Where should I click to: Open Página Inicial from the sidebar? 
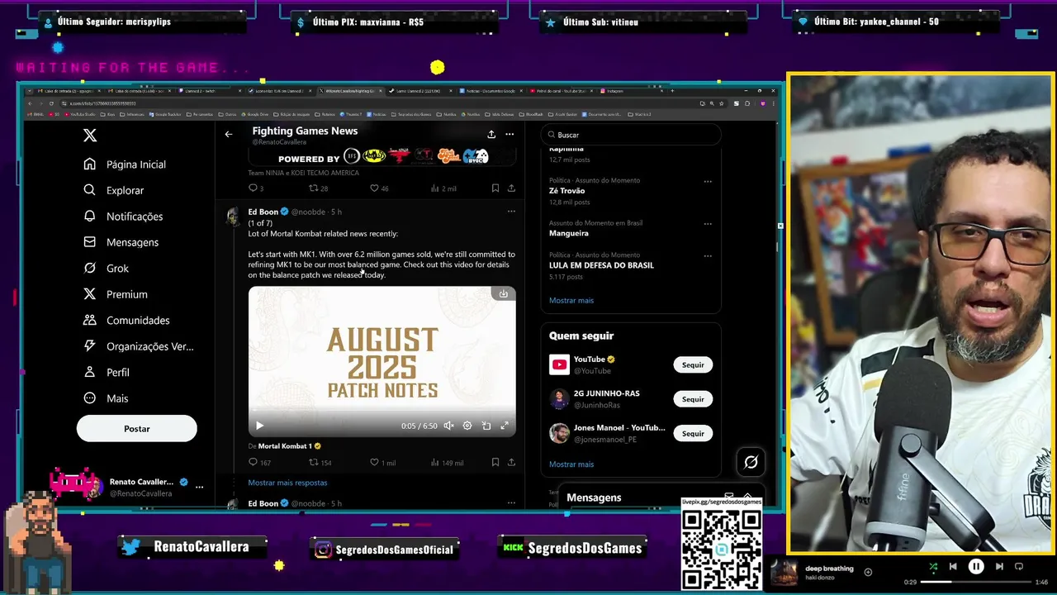tap(125, 164)
